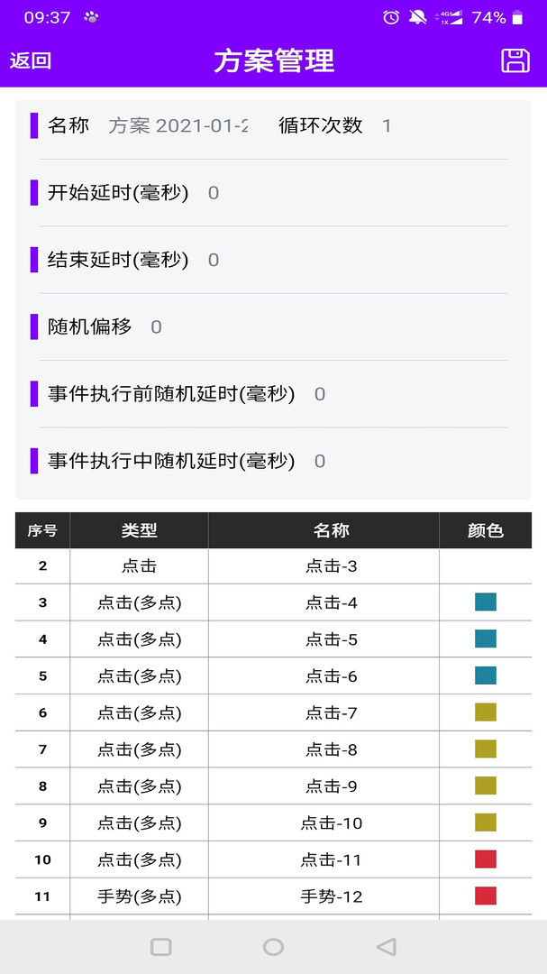Tap the paw icon in status bar
This screenshot has width=547, height=974.
(x=91, y=17)
